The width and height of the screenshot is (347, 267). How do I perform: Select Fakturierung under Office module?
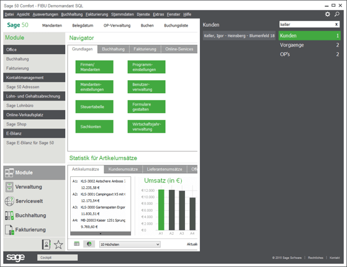tap(34, 68)
